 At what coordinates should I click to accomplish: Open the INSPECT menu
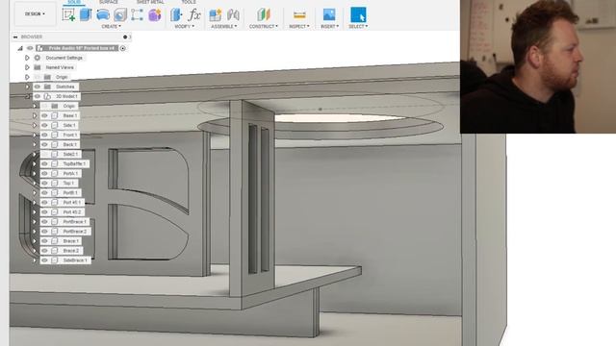[299, 26]
